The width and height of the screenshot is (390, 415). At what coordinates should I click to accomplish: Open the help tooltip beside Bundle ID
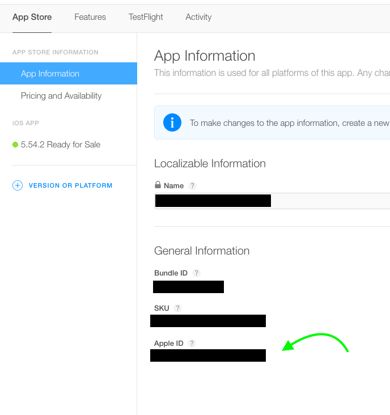point(196,273)
